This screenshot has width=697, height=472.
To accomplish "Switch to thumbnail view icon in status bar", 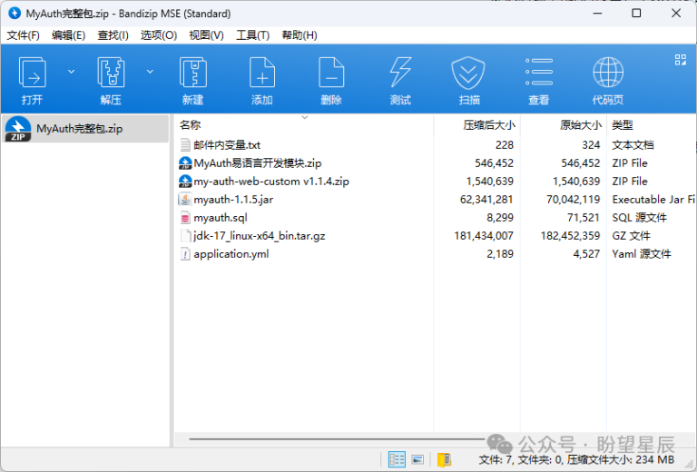I will [417, 459].
